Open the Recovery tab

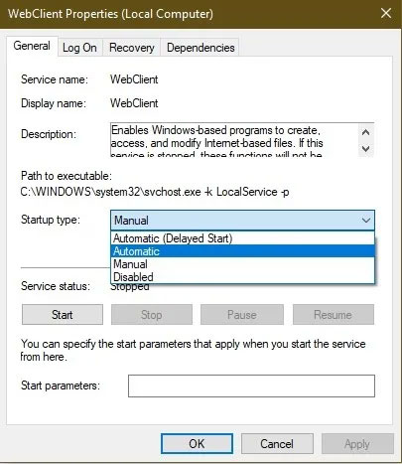click(132, 48)
